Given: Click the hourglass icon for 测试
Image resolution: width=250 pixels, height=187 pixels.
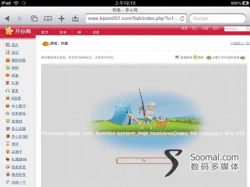Looking at the screenshot, I should (8, 144).
